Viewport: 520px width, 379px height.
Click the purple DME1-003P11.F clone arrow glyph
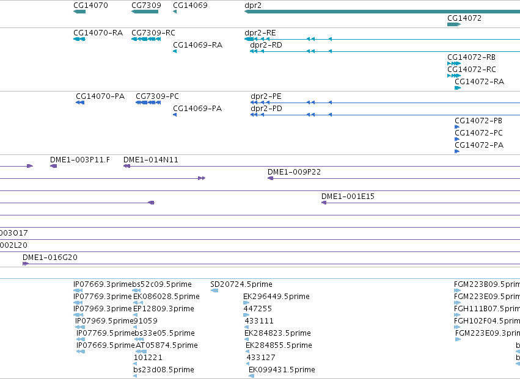[53, 167]
